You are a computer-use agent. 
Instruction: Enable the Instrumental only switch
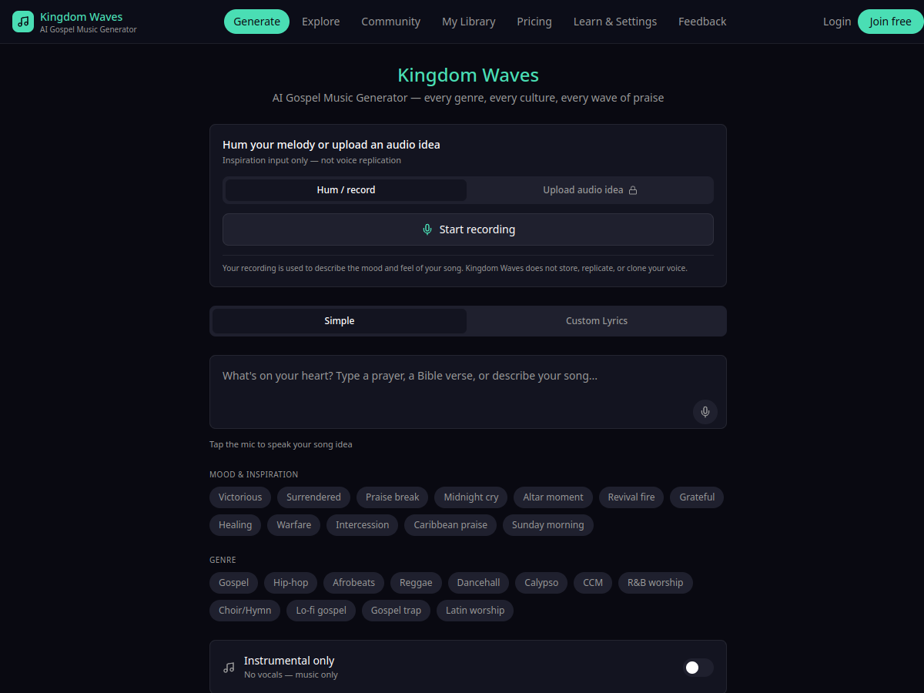698,668
